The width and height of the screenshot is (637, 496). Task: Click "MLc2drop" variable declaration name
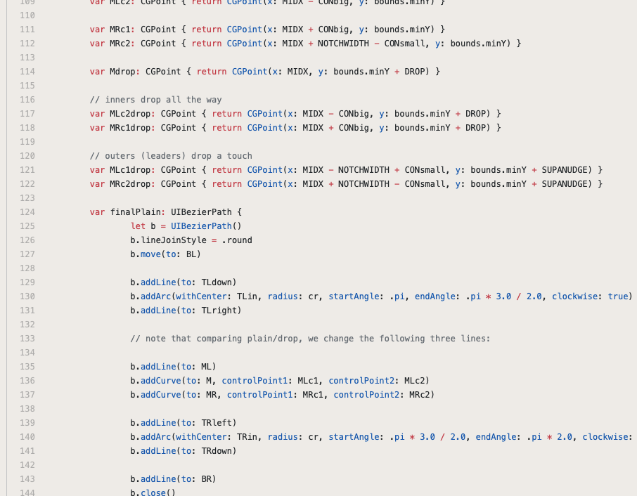pos(130,114)
